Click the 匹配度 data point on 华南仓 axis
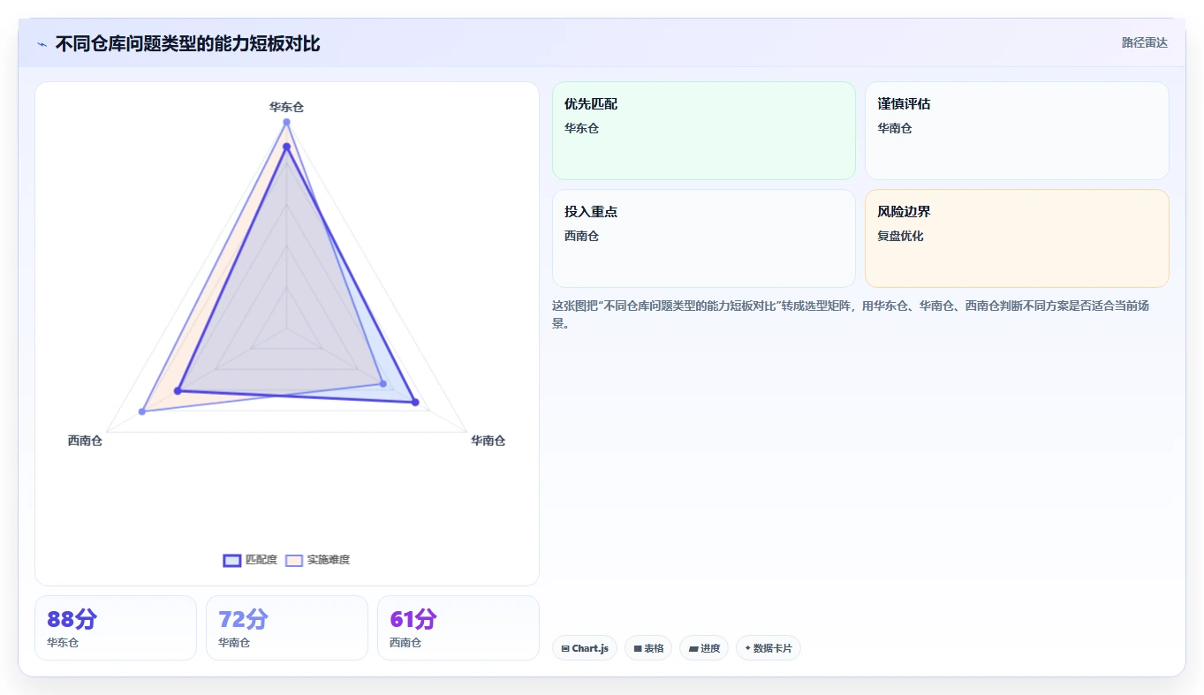Viewport: 1204px width, 695px height. coord(415,403)
